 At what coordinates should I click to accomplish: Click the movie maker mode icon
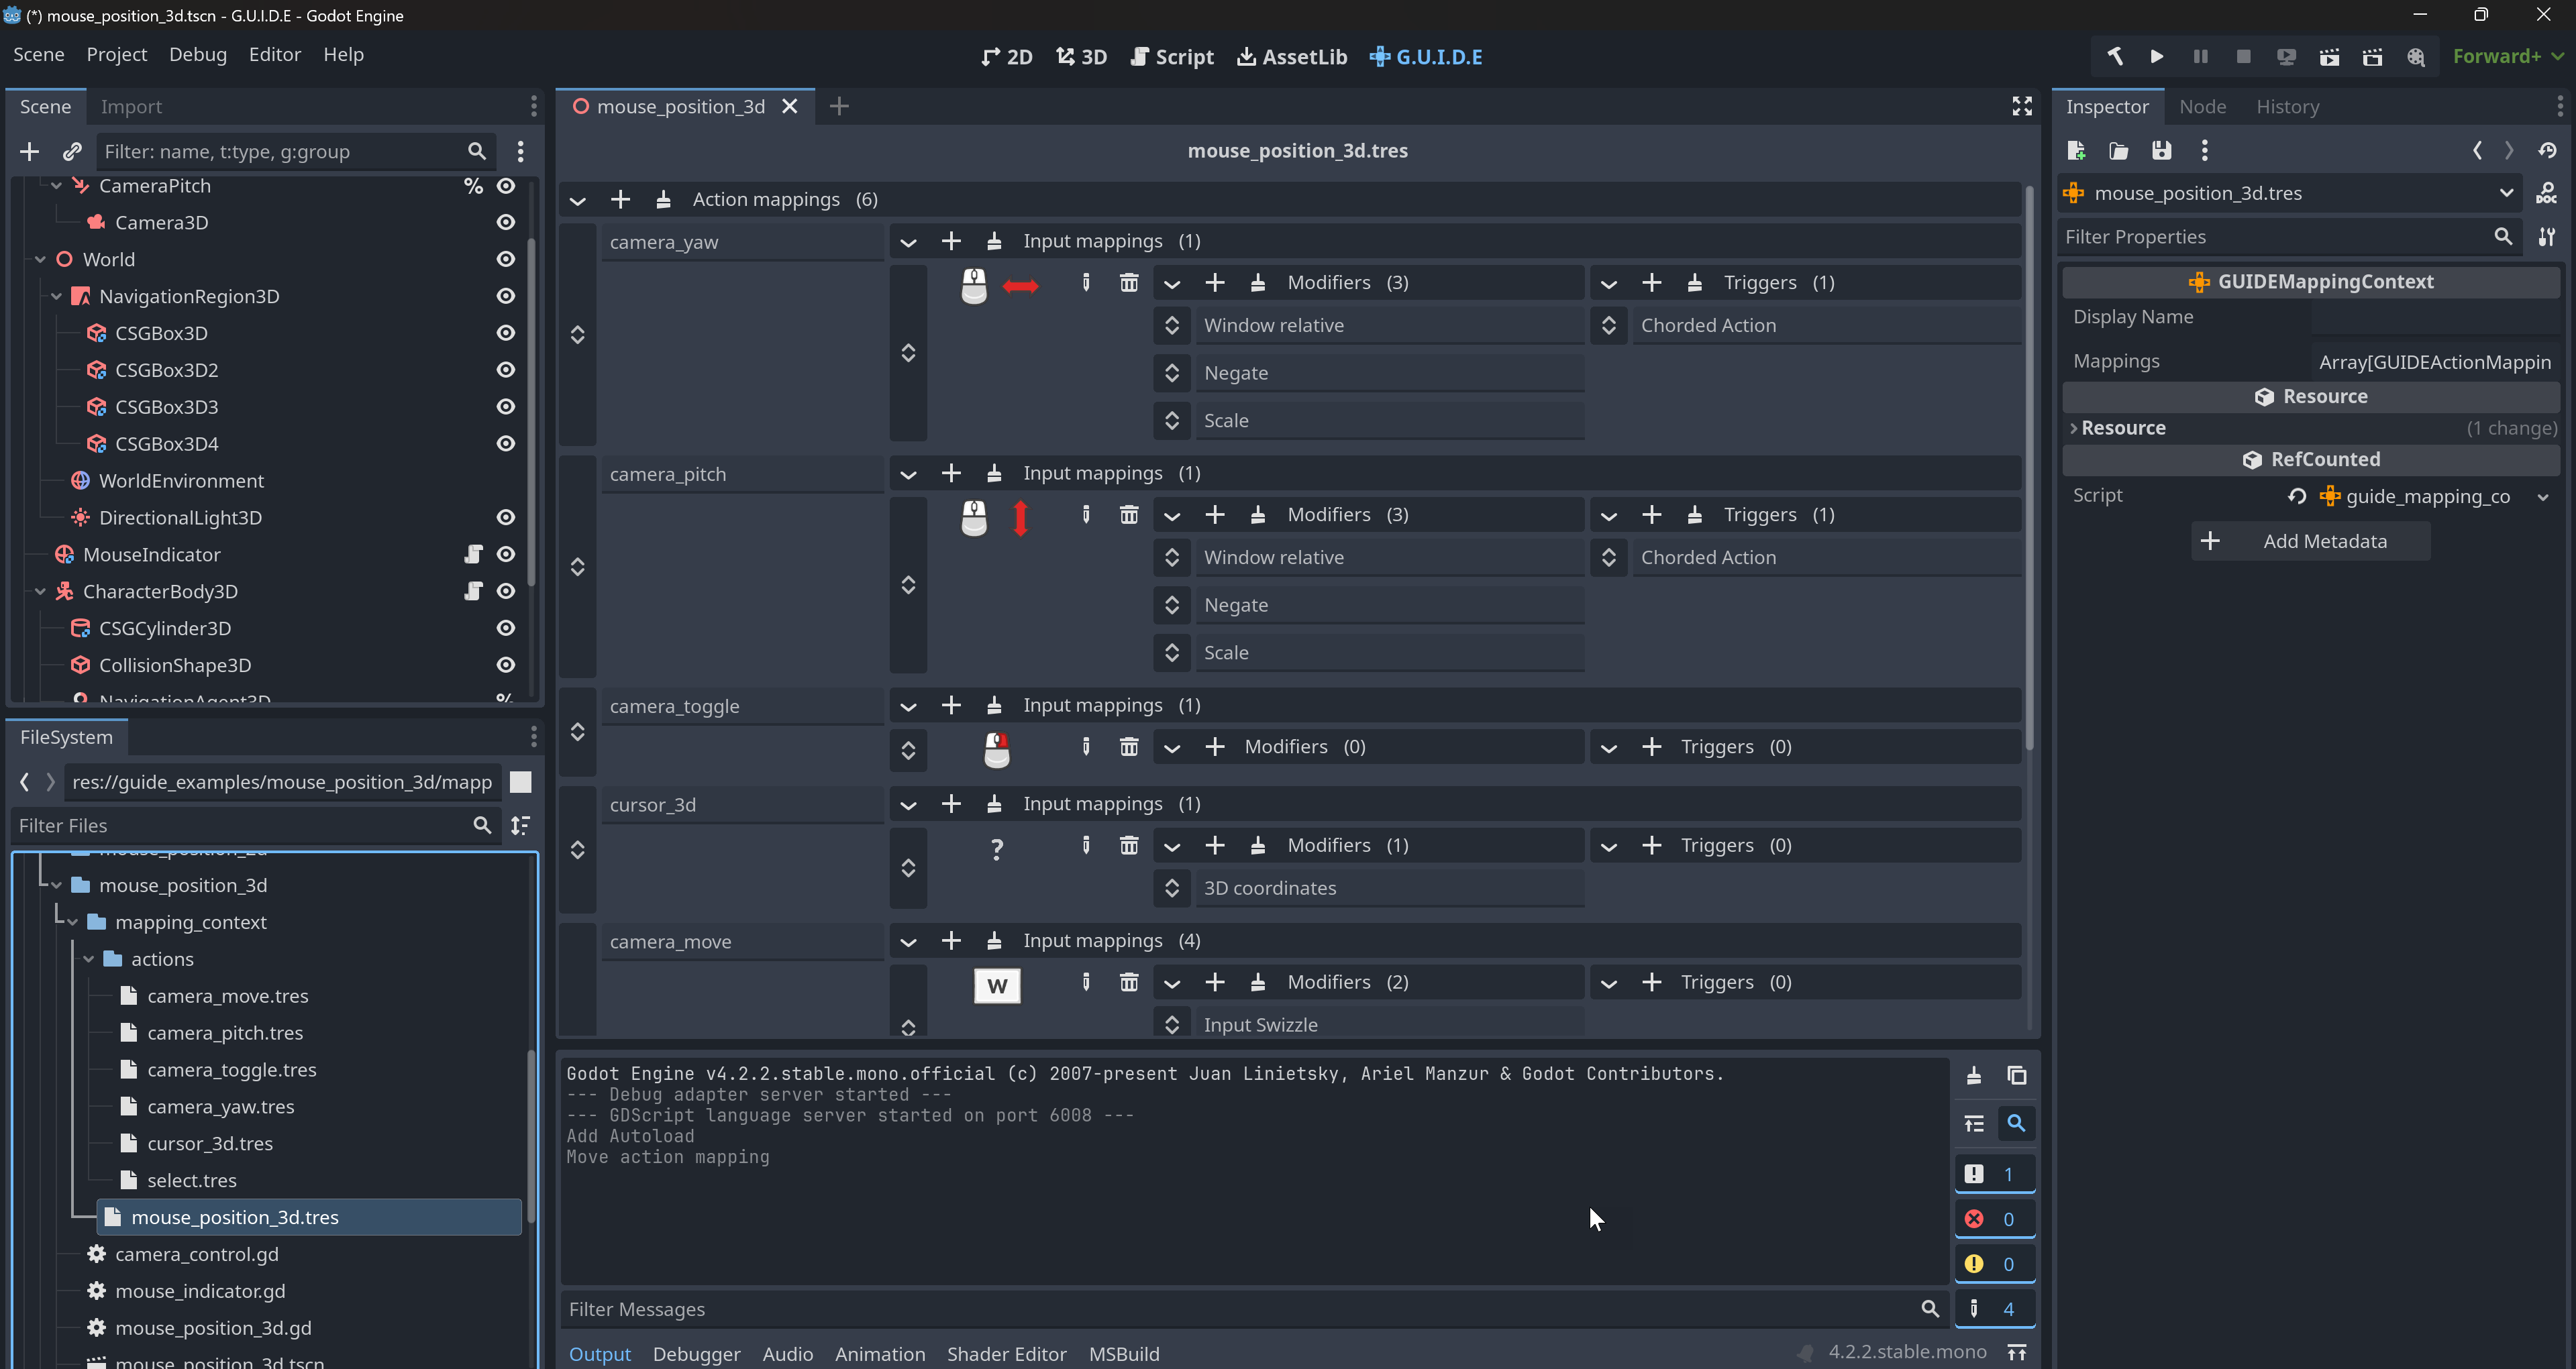(2416, 57)
